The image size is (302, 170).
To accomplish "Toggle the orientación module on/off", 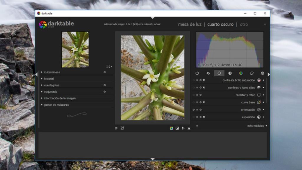I will pyautogui.click(x=194, y=110).
